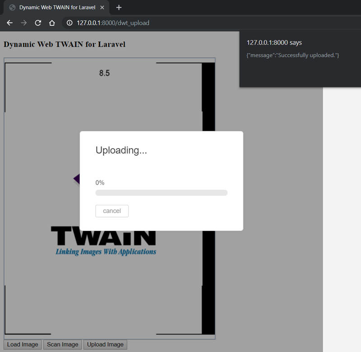The image size is (361, 352).
Task: Go to the browser home page
Action: (52, 23)
